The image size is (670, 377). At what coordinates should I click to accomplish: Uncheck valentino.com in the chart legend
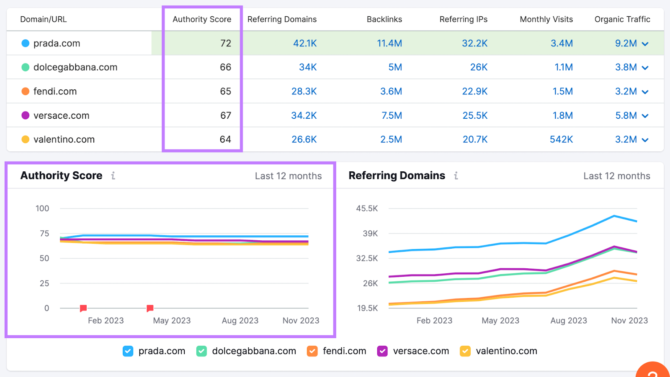(x=464, y=351)
